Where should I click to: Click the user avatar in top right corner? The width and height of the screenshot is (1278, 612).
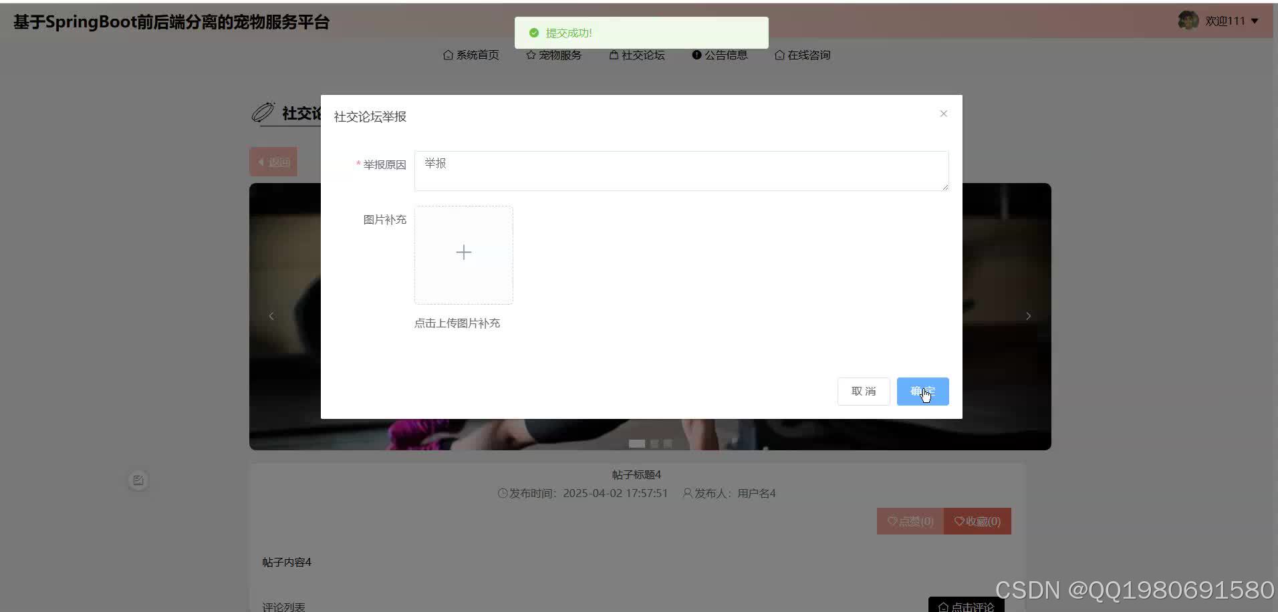1188,20
